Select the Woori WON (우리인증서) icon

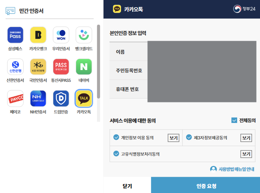coord(61,35)
